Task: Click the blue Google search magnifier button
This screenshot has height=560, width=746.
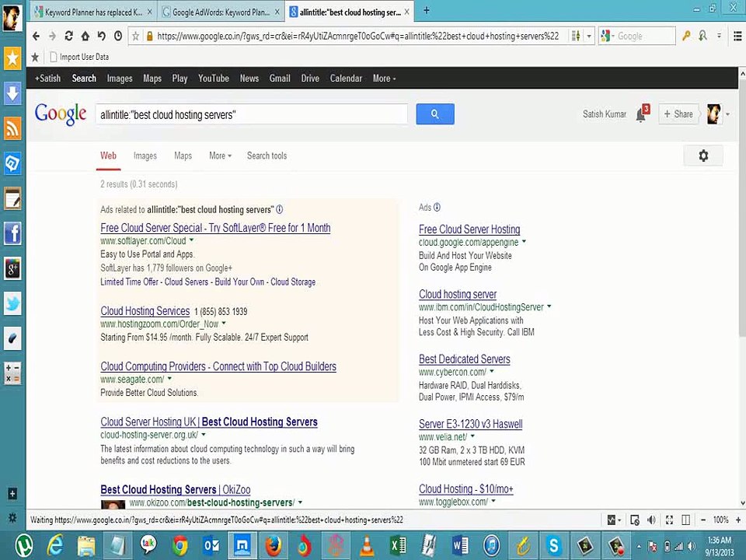Action: coord(435,114)
